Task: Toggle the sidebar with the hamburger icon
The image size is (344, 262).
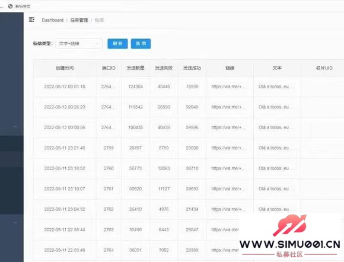Action: (x=31, y=20)
